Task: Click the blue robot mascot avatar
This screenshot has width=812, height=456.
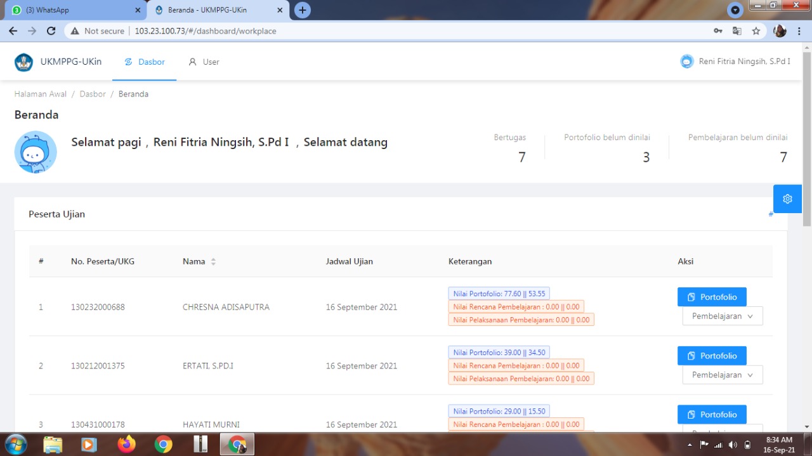Action: [36, 152]
